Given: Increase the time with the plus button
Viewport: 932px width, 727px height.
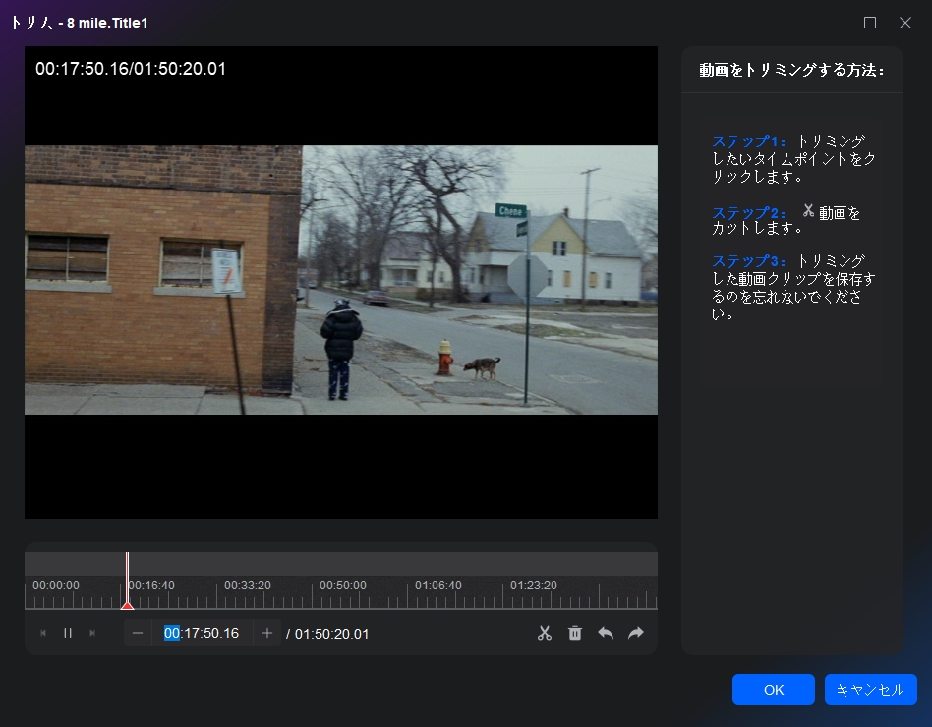Looking at the screenshot, I should click(266, 633).
